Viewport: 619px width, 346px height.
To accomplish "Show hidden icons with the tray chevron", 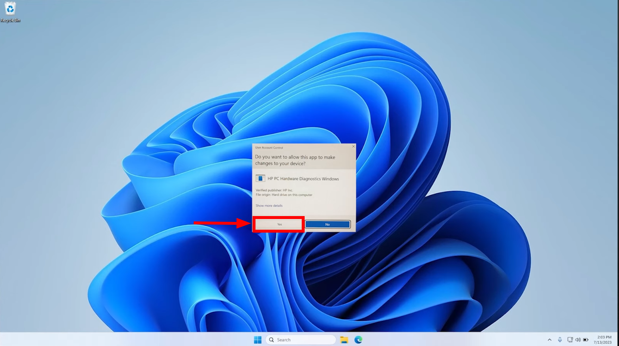I will 549,339.
